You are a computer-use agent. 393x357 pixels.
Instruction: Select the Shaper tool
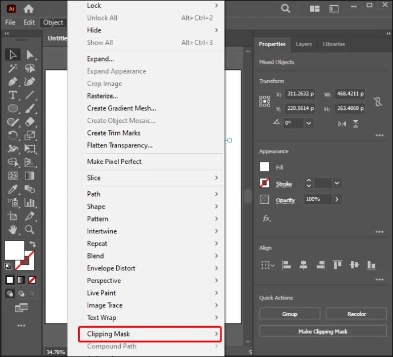coord(13,122)
